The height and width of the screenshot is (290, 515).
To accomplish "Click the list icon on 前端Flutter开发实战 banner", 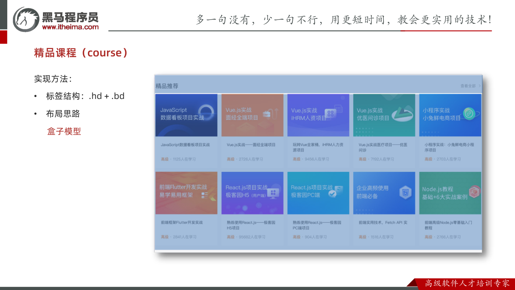I will tap(204, 196).
